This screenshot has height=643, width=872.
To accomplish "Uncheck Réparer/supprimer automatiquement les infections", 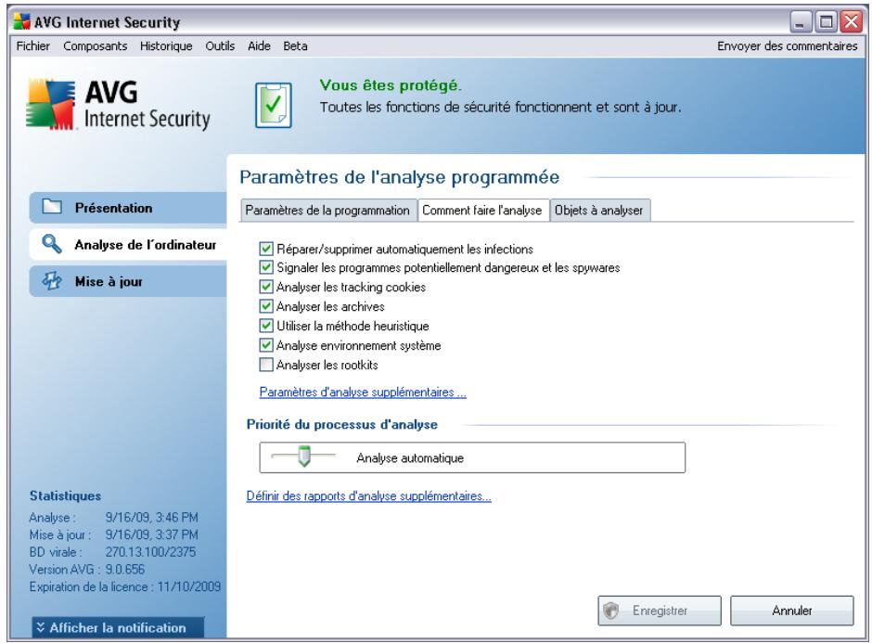I will (x=266, y=249).
